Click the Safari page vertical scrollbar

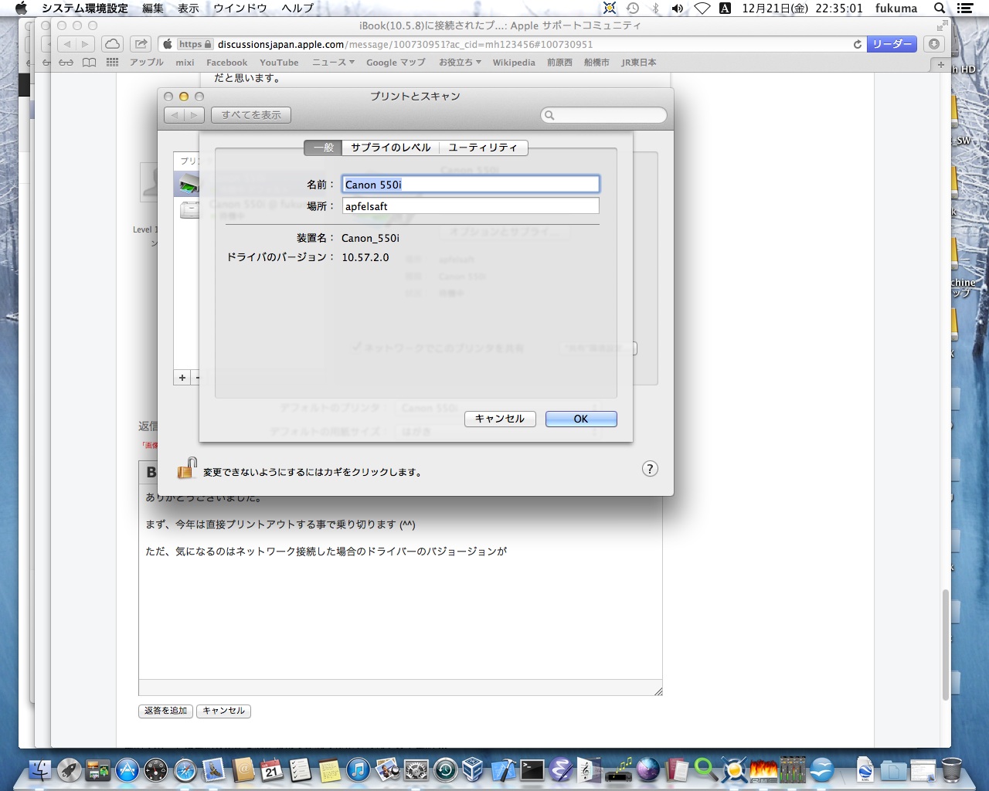coord(945,645)
